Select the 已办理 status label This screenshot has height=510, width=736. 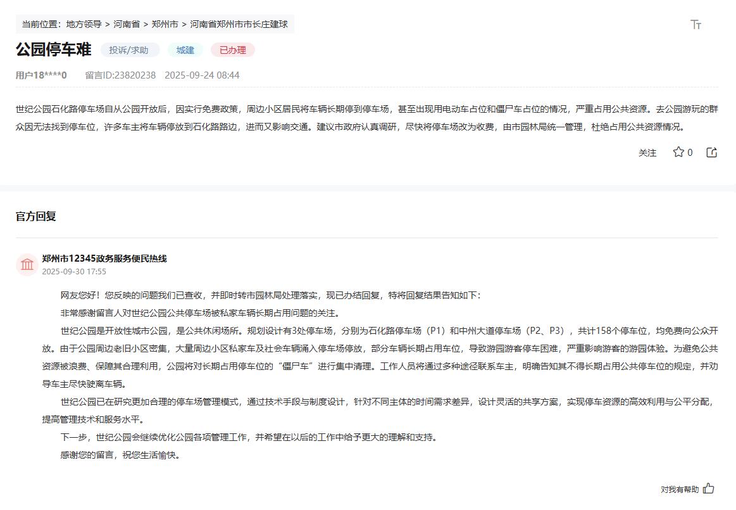pyautogui.click(x=232, y=49)
